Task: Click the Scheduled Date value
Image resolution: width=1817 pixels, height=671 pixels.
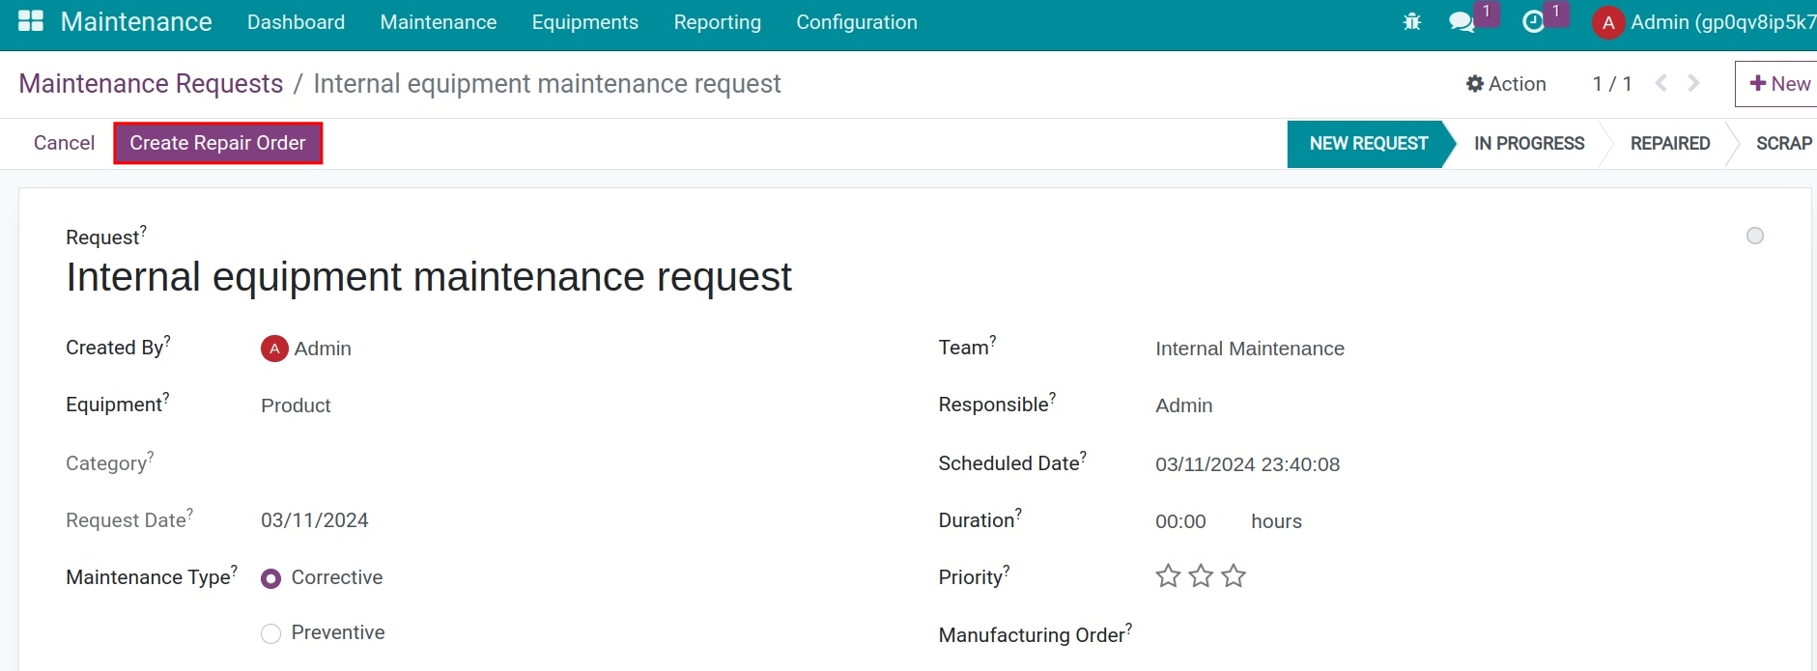Action: (x=1248, y=464)
